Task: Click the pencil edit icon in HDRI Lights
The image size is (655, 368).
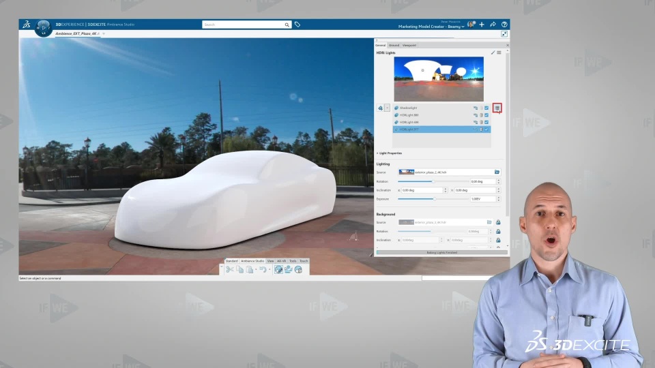Action: [493, 52]
